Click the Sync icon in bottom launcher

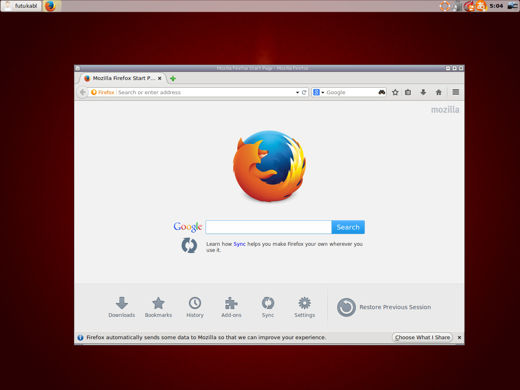268,303
